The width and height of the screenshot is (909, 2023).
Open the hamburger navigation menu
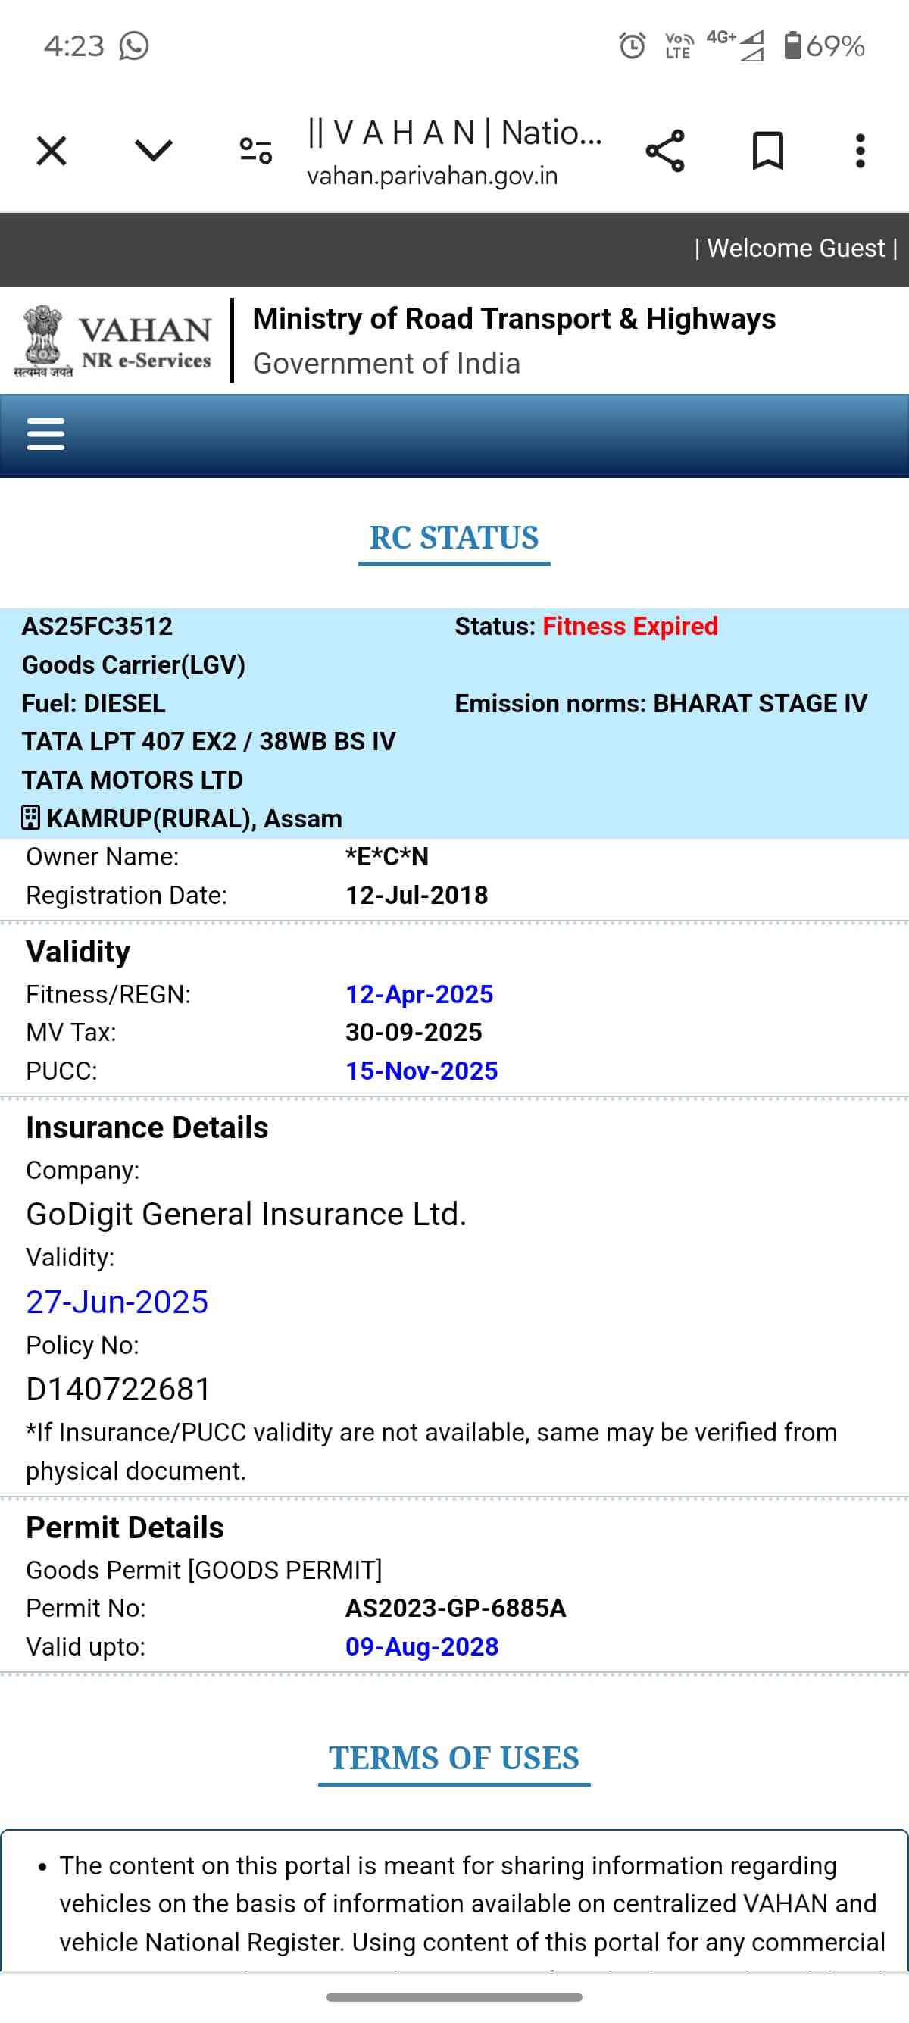pyautogui.click(x=45, y=434)
